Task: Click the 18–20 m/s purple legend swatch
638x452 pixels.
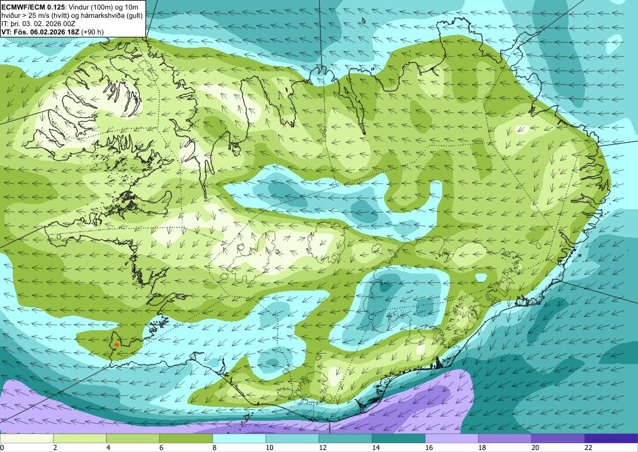Action: (505, 438)
